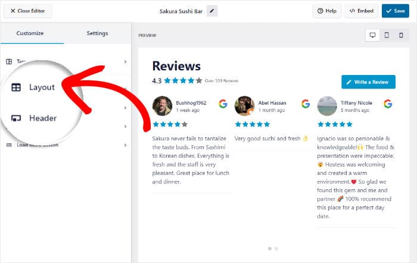
Task: Go to second carousel page dot
Action: (276, 249)
